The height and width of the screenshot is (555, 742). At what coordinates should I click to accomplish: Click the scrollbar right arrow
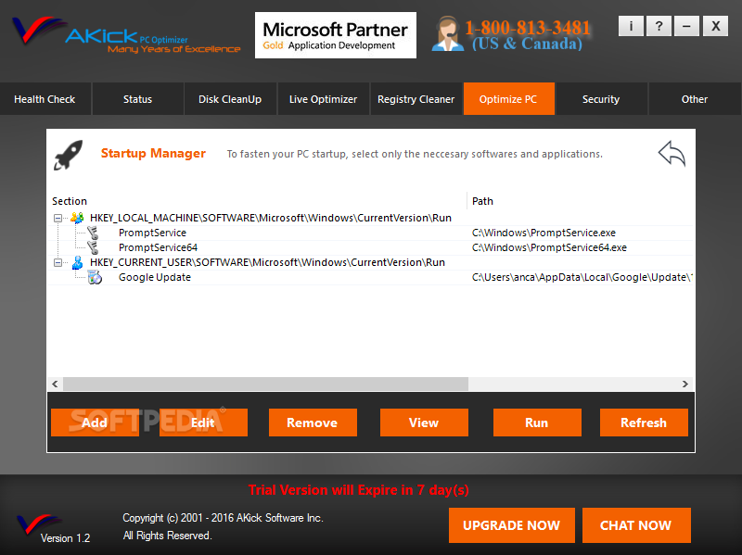(x=685, y=384)
